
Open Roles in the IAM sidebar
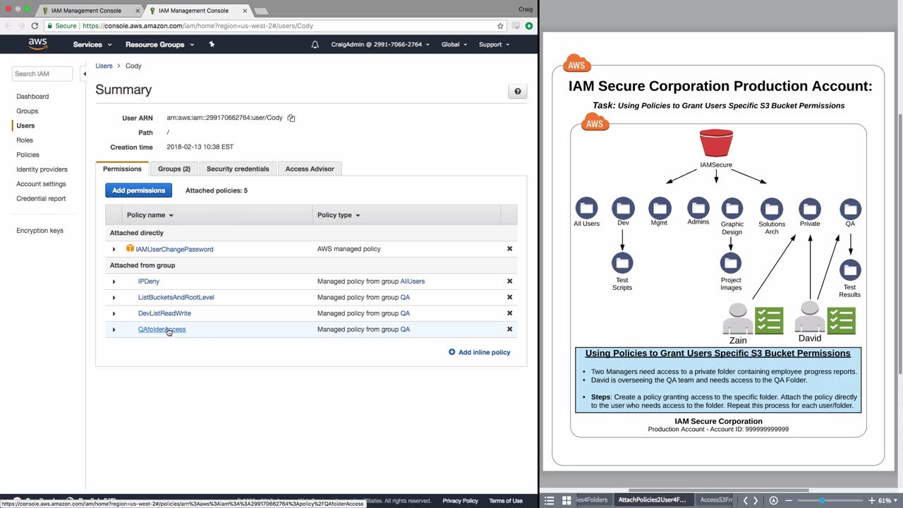coord(25,140)
